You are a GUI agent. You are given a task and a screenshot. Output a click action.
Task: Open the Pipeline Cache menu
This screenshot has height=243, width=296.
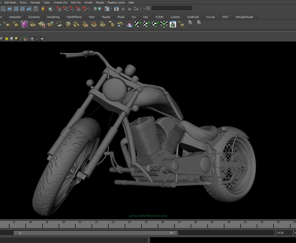click(x=116, y=2)
